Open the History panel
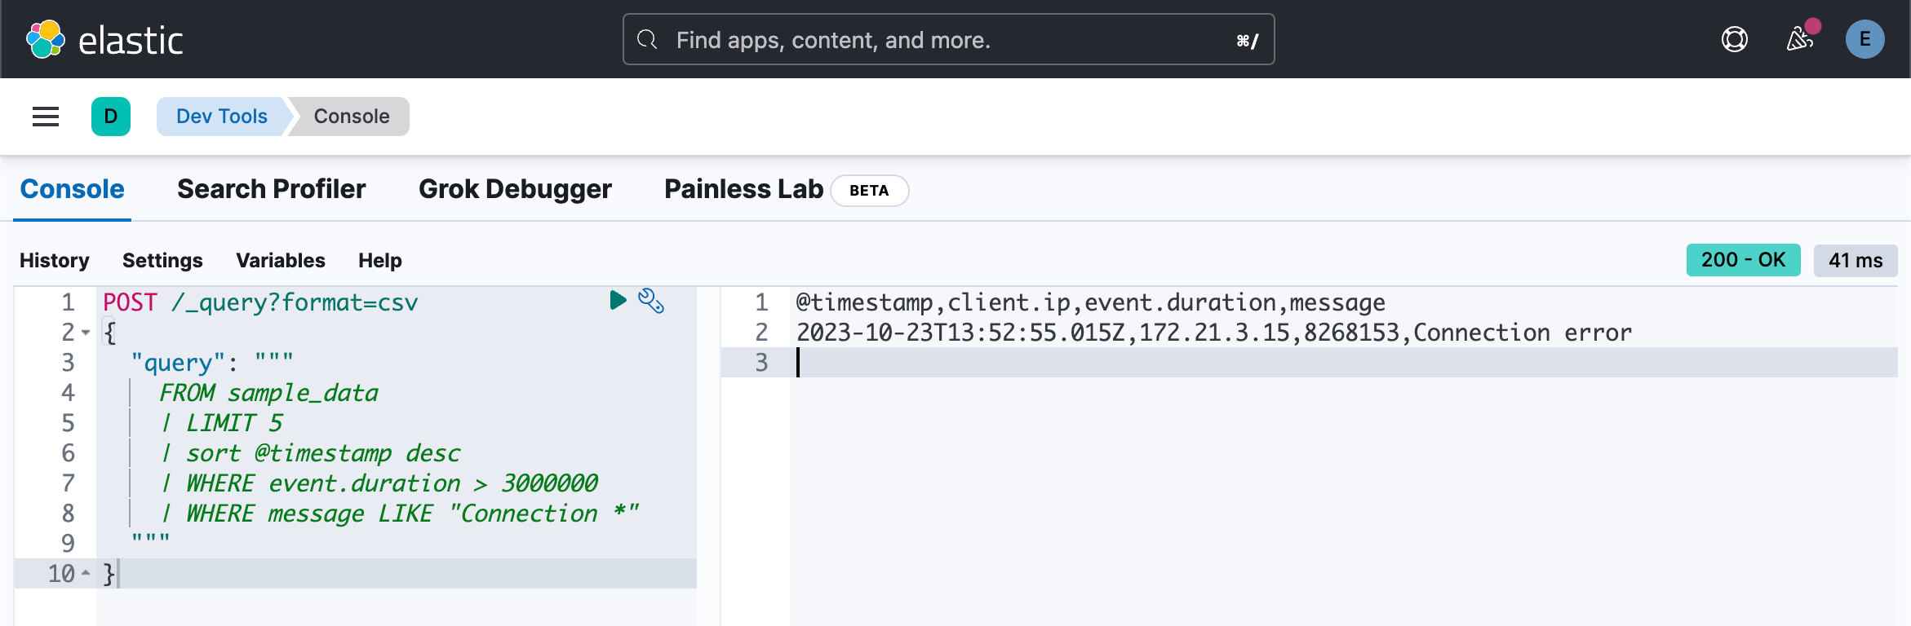This screenshot has width=1911, height=626. [x=55, y=261]
